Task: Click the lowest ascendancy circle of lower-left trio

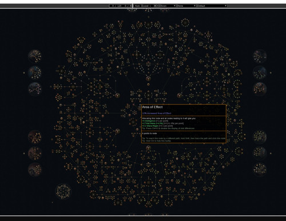Action: point(35,170)
